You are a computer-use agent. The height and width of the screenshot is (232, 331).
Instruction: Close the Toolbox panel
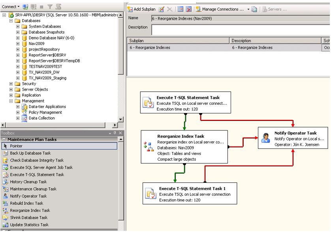coord(120,133)
